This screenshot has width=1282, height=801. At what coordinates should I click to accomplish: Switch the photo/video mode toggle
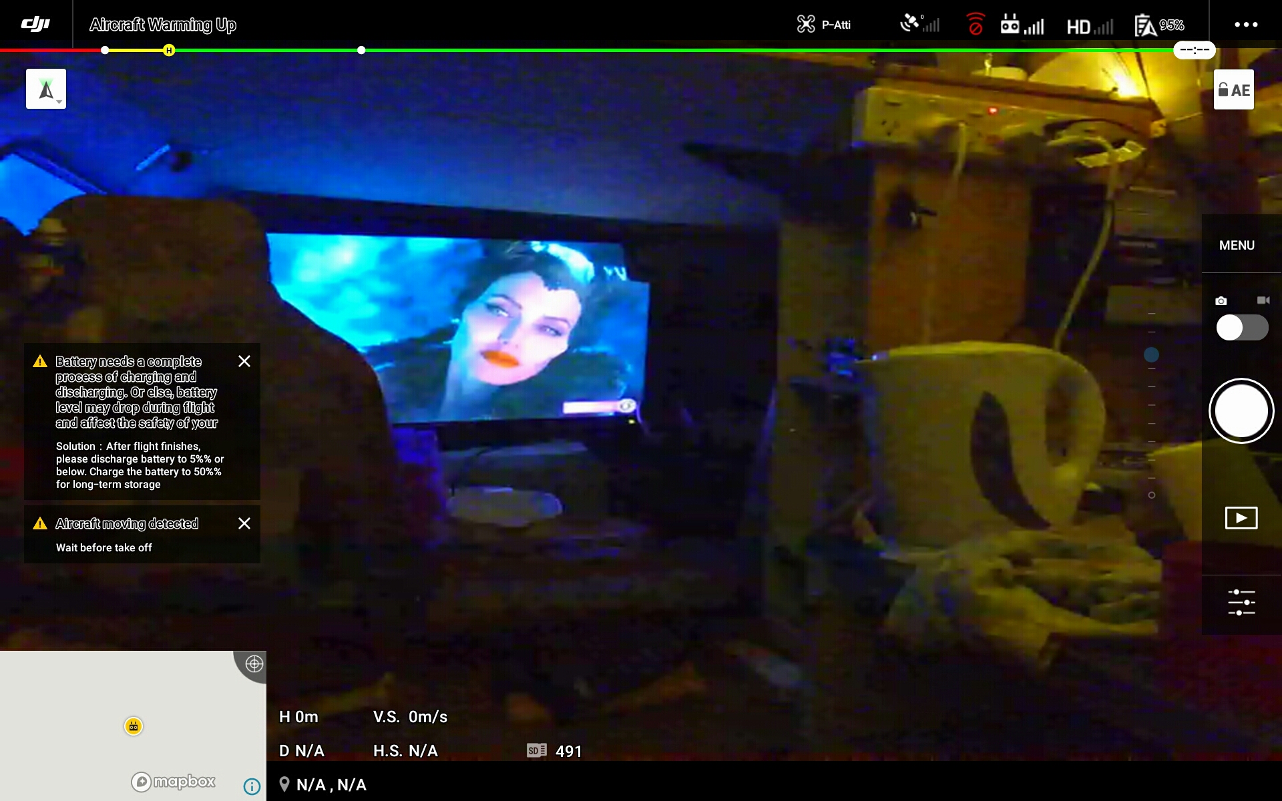click(1242, 328)
